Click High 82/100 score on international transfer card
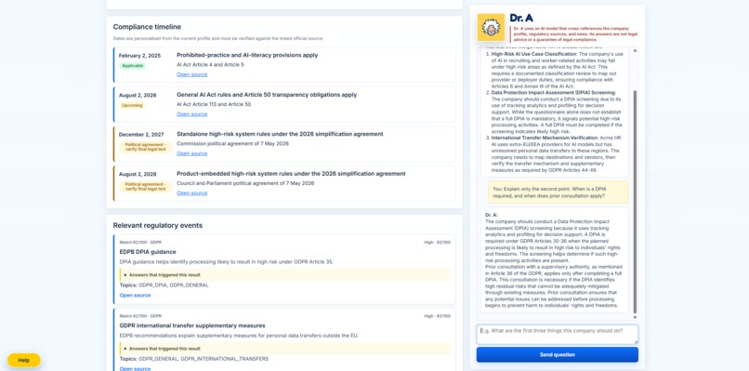The height and width of the screenshot is (371, 749). [x=437, y=316]
